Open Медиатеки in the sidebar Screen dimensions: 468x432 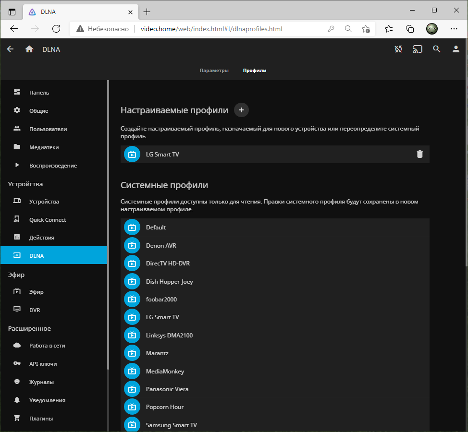[x=54, y=147]
